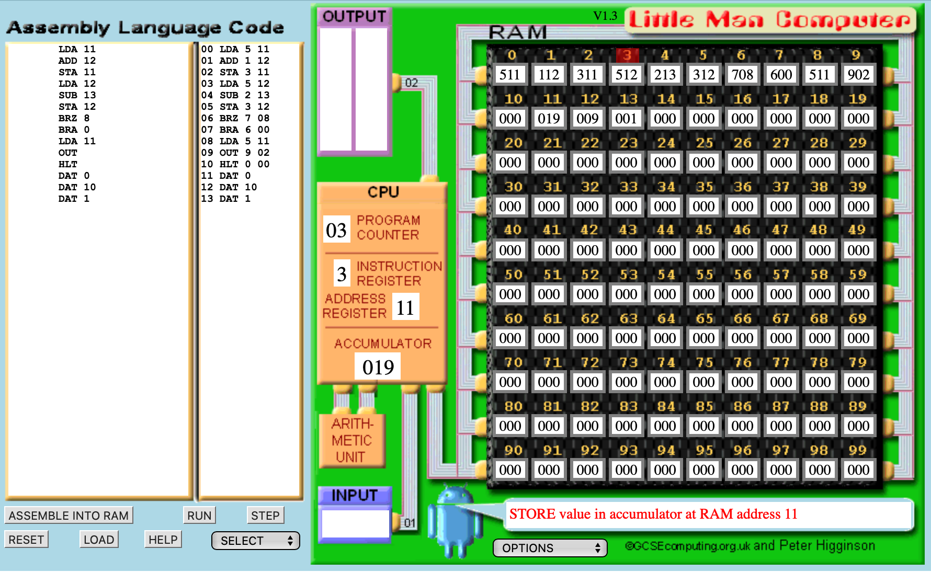Image resolution: width=931 pixels, height=572 pixels.
Task: Click the 02 output bus label
Action: pyautogui.click(x=412, y=83)
